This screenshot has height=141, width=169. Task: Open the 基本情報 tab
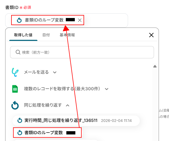coord(67,35)
